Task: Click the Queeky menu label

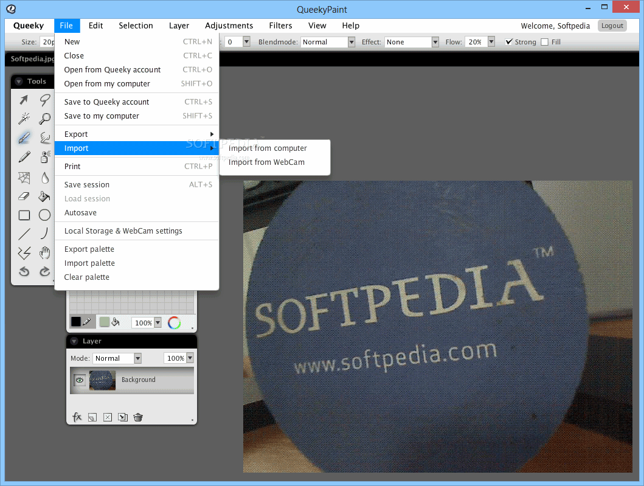Action: point(29,26)
